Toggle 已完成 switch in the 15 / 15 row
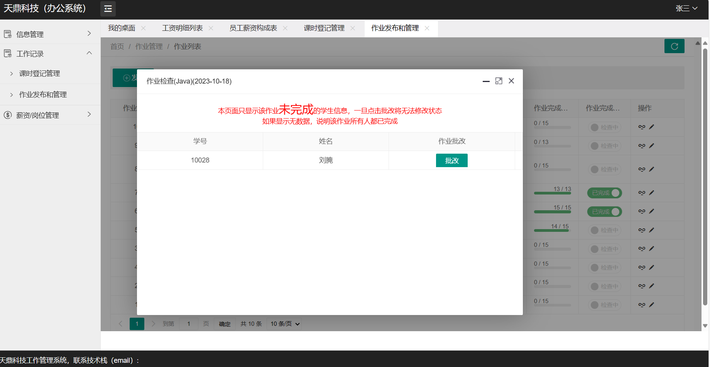The width and height of the screenshot is (710, 367). [604, 211]
